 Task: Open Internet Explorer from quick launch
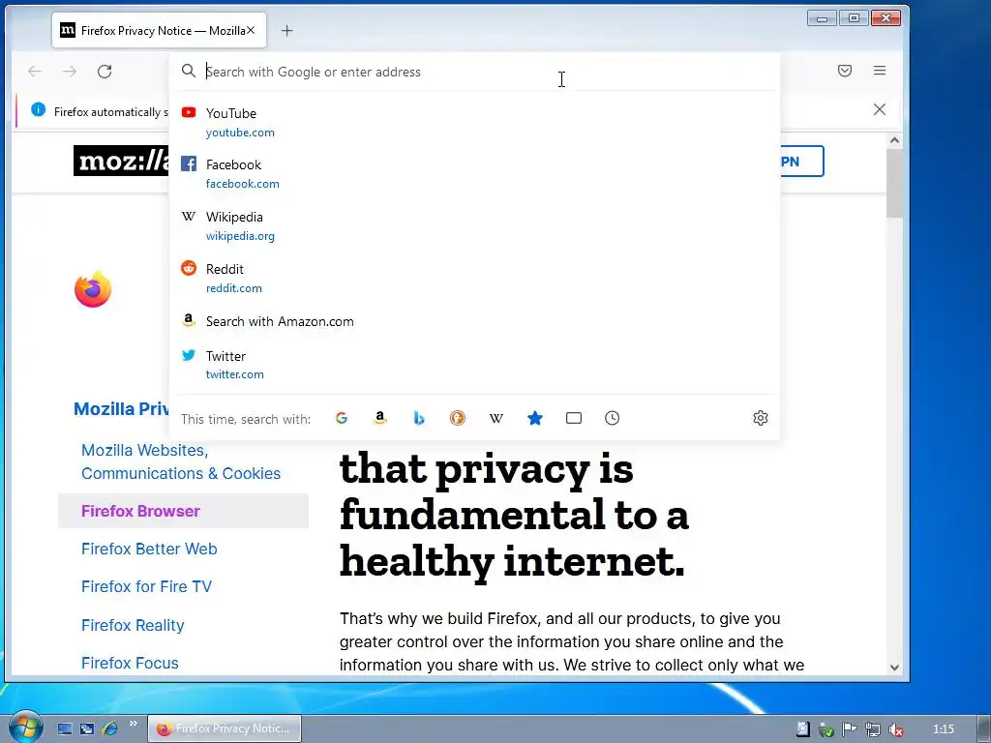(x=109, y=728)
